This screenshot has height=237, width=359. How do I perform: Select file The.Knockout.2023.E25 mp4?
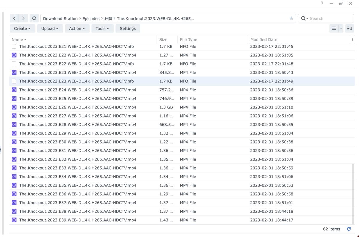click(182, 98)
